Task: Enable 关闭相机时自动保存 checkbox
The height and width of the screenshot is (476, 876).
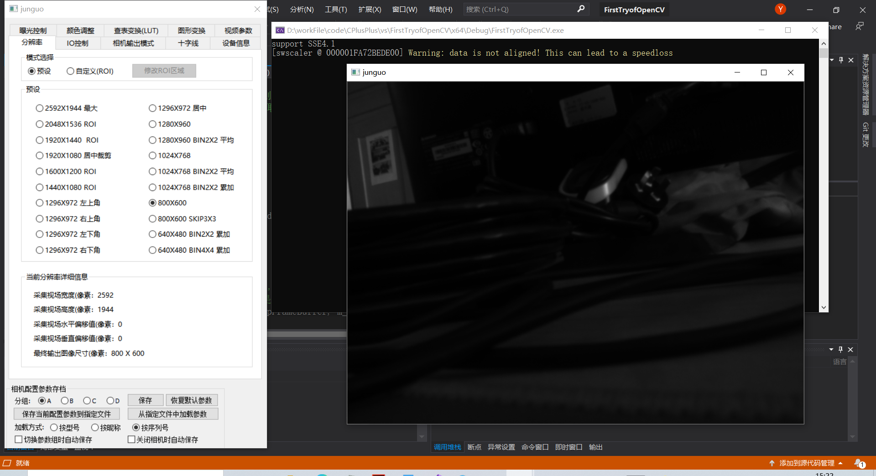Action: (x=130, y=439)
